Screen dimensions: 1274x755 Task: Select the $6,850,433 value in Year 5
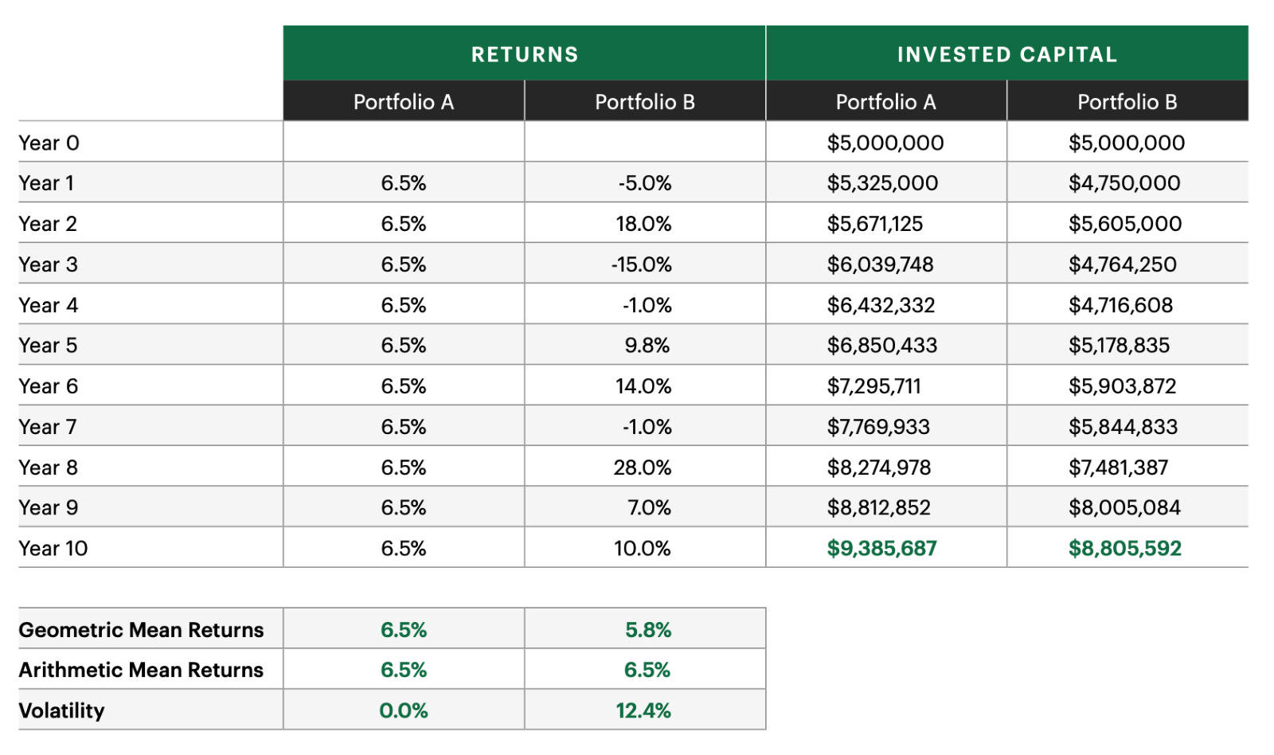(x=881, y=346)
